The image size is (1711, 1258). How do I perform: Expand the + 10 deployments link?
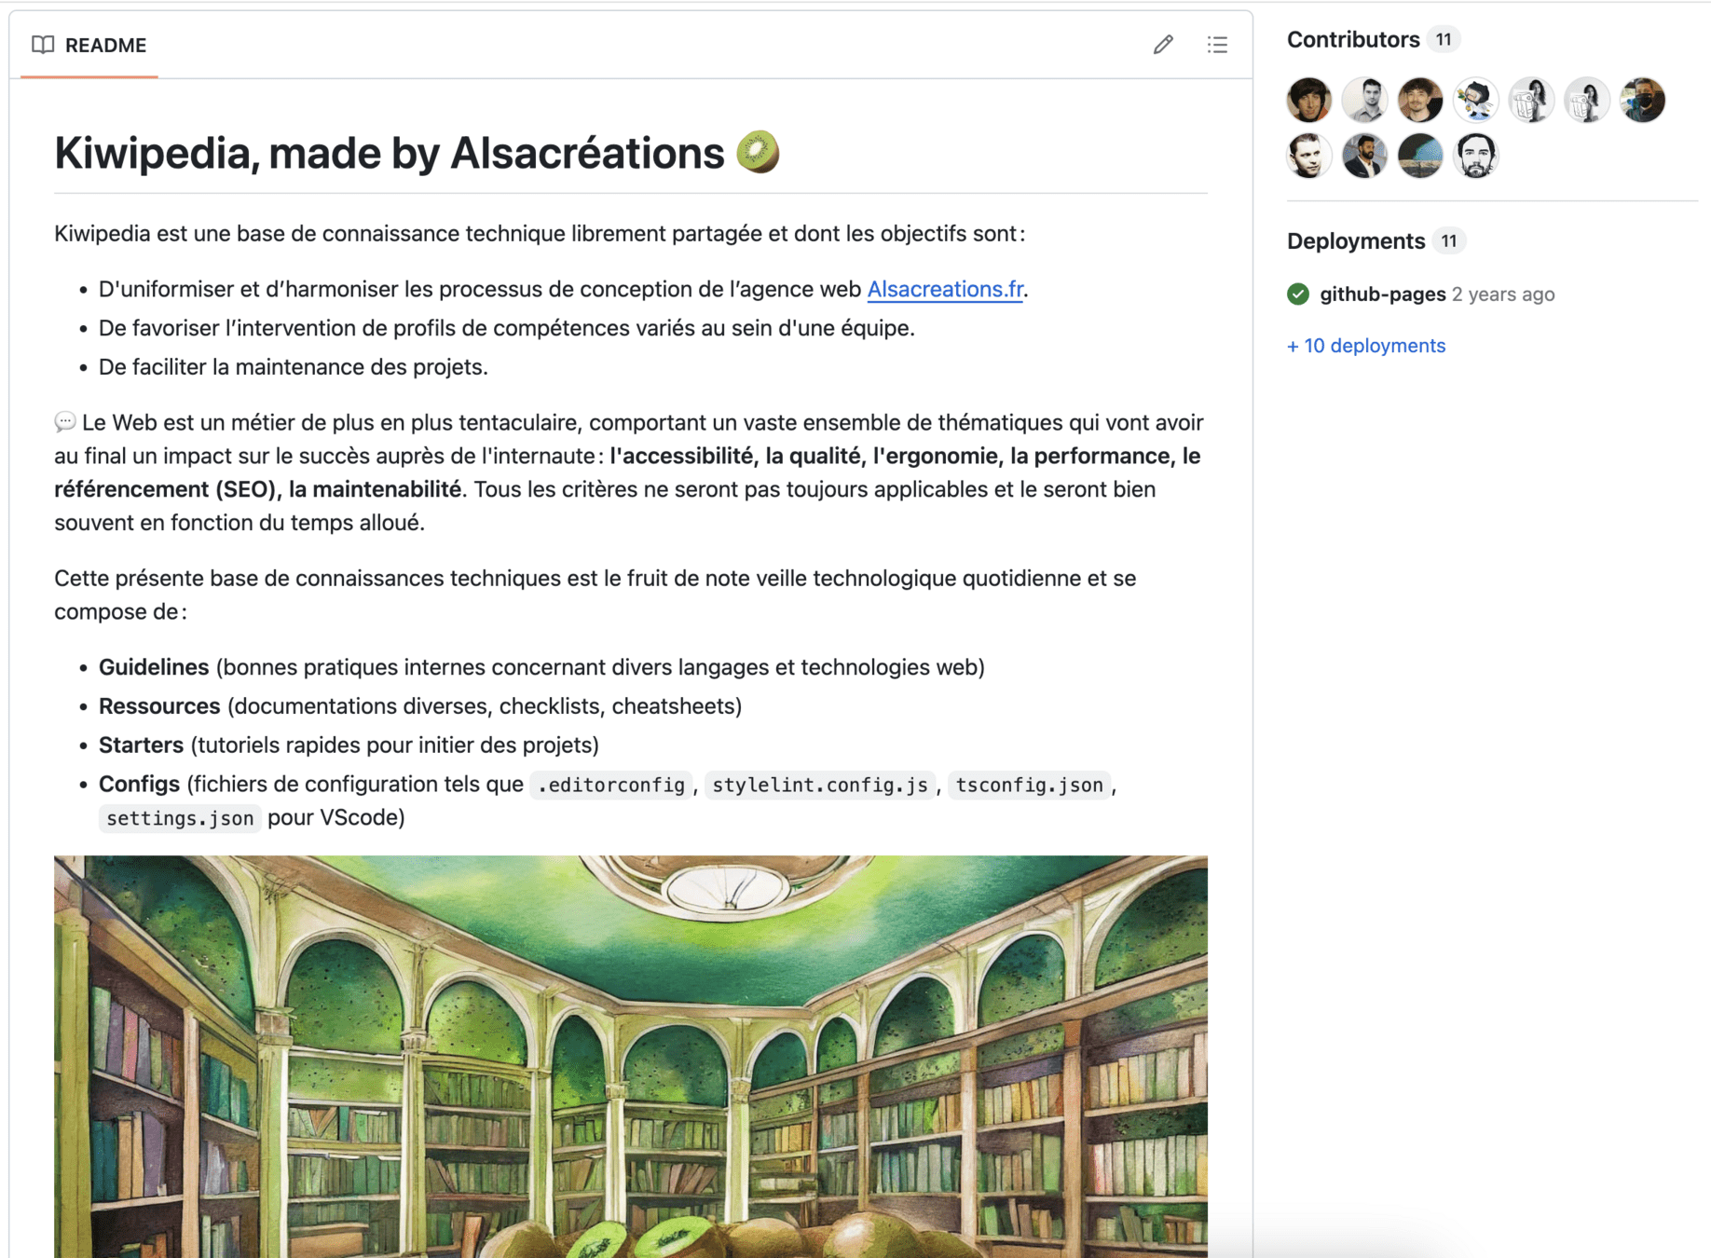tap(1366, 346)
